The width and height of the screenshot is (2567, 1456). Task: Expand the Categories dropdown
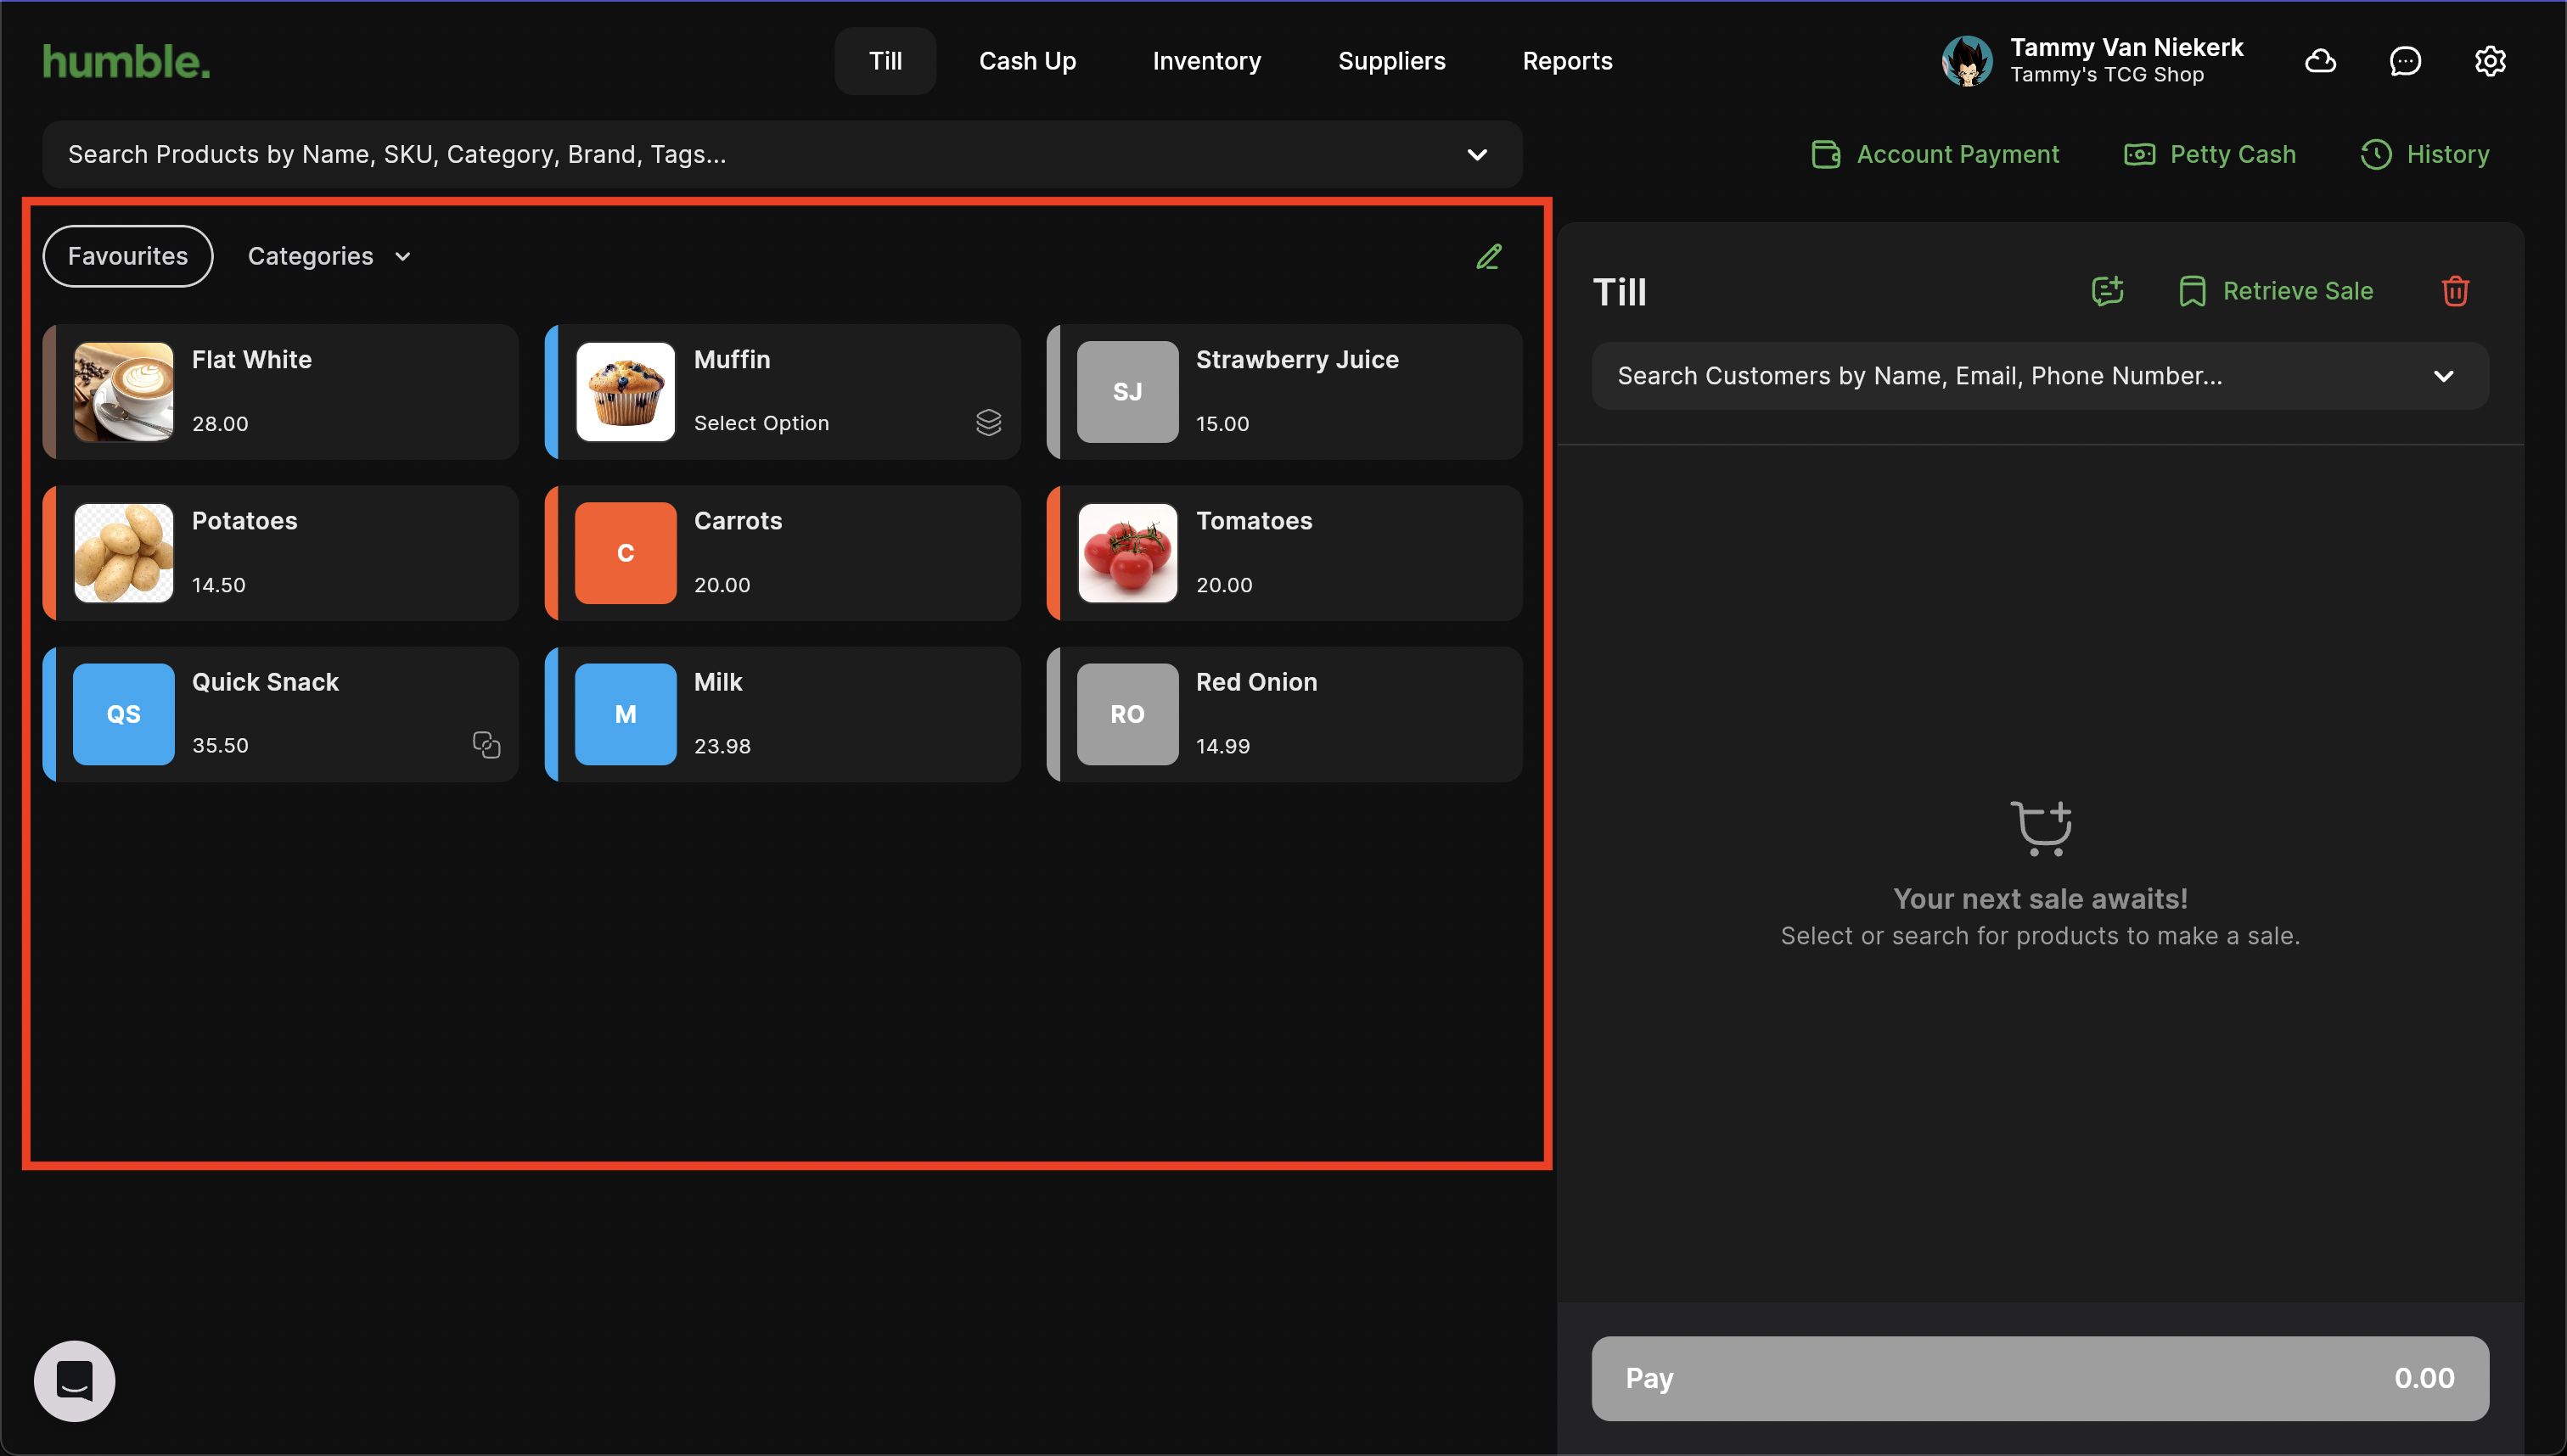pos(329,256)
